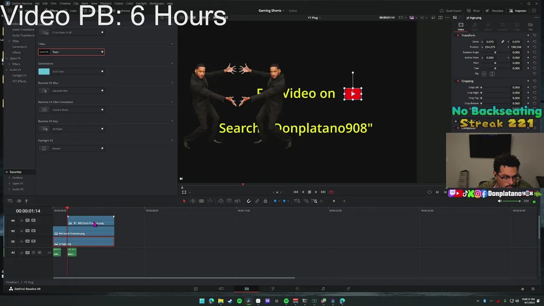
Task: Open the Edit page at bottom bar
Action: tap(246, 289)
